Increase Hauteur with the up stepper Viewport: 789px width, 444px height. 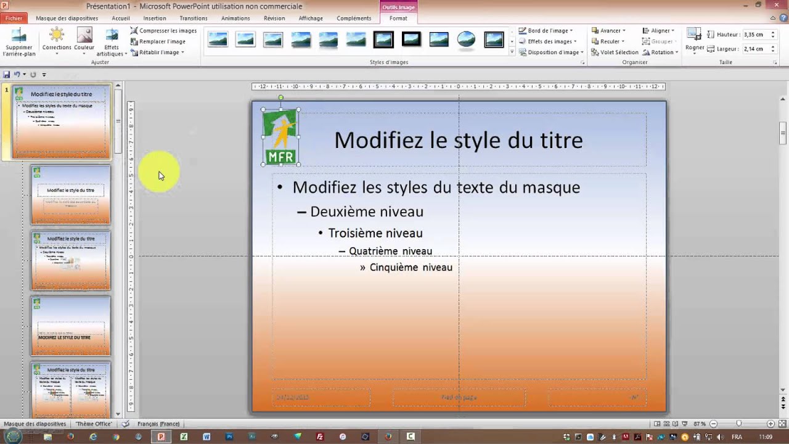[x=773, y=33]
